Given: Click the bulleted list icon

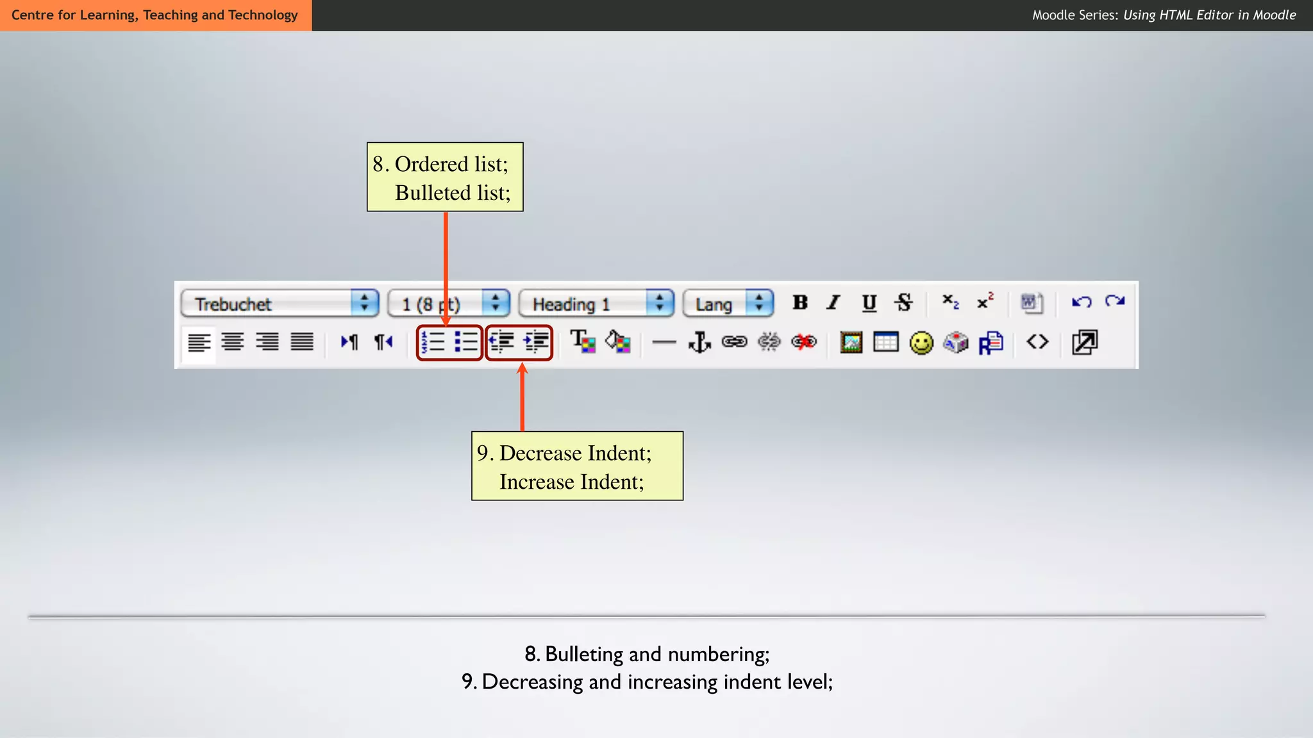Looking at the screenshot, I should (x=466, y=342).
